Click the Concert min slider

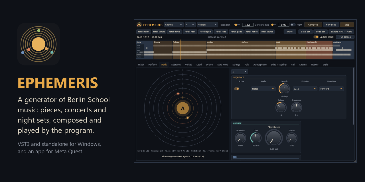[273, 25]
